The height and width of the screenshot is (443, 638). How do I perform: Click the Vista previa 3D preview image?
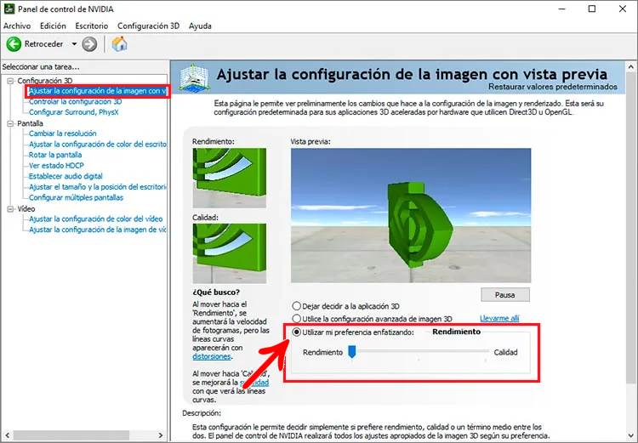(411, 215)
